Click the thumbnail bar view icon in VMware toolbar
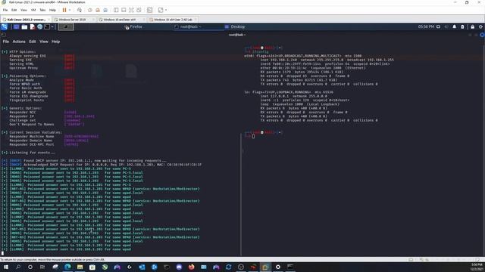This screenshot has width=485, height=272. (124, 10)
